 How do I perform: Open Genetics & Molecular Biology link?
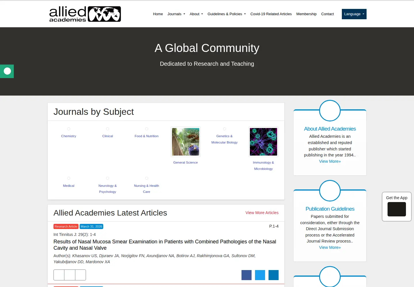(225, 139)
